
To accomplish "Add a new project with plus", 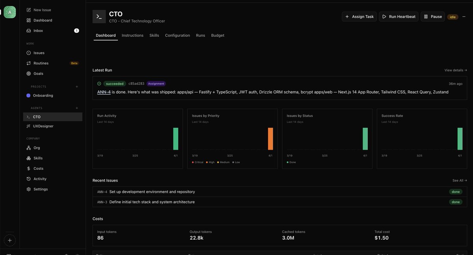I will pos(77,86).
